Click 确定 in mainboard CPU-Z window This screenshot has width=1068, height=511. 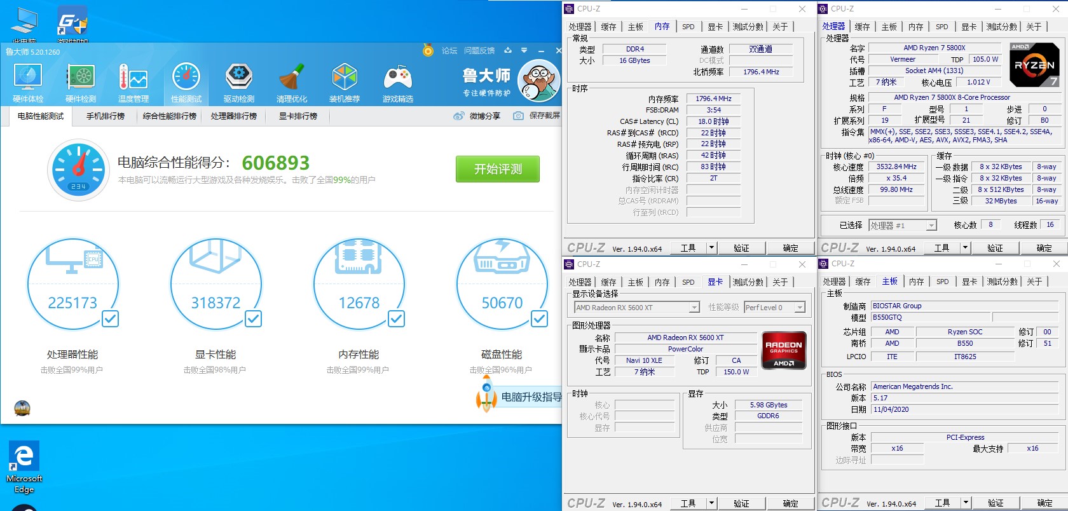[x=1044, y=503]
